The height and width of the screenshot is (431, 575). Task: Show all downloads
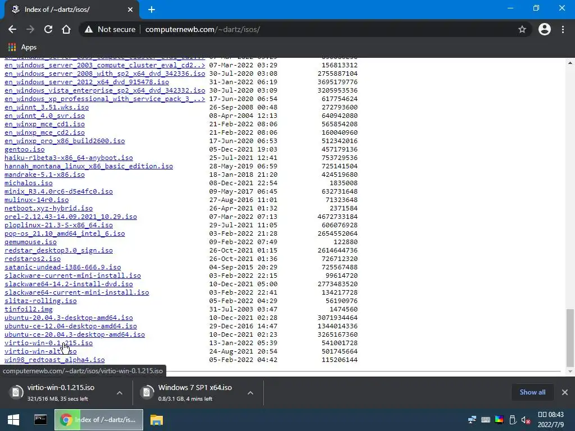(x=532, y=392)
